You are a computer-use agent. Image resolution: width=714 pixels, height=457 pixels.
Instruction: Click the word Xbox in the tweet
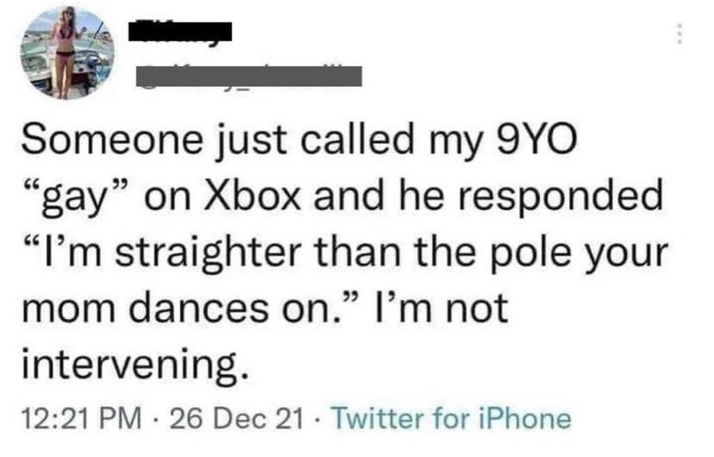(x=254, y=197)
